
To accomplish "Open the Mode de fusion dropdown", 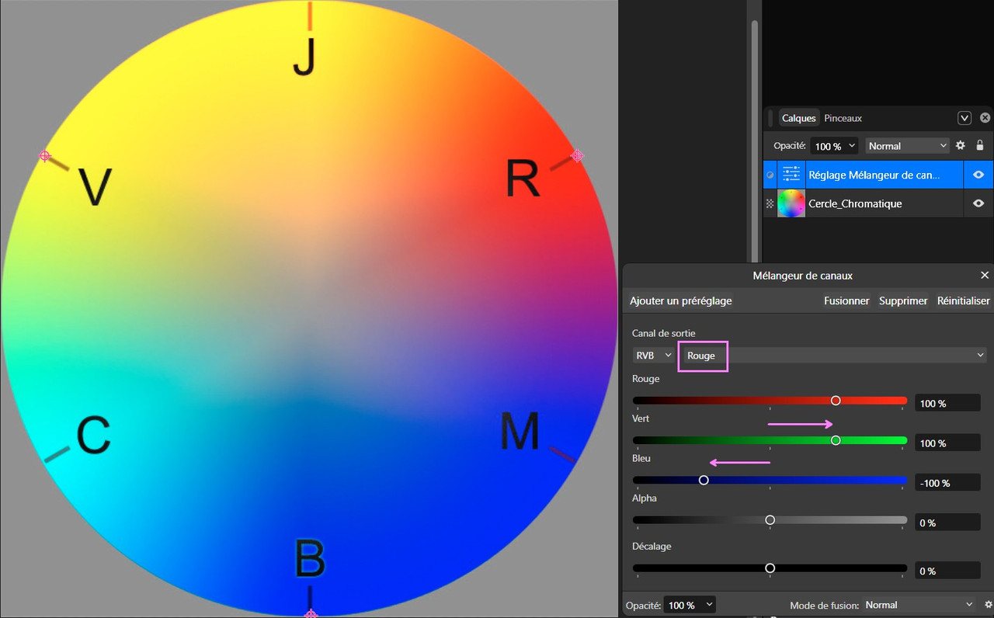I will [x=919, y=605].
